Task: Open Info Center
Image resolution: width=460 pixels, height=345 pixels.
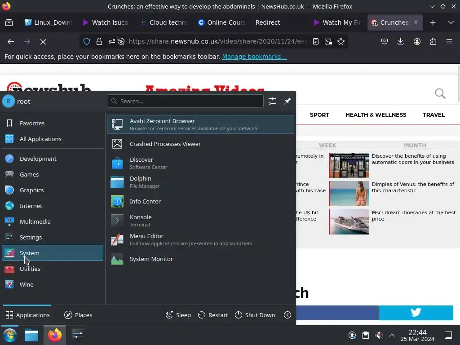Action: point(201,201)
